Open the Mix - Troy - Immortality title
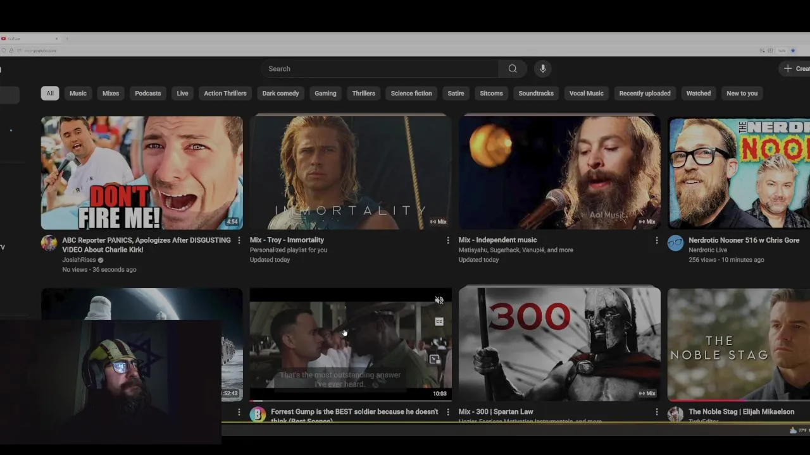This screenshot has width=810, height=455. (x=287, y=240)
